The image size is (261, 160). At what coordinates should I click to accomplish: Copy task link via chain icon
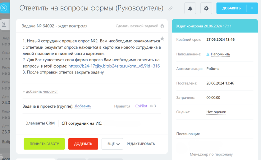pos(170,9)
